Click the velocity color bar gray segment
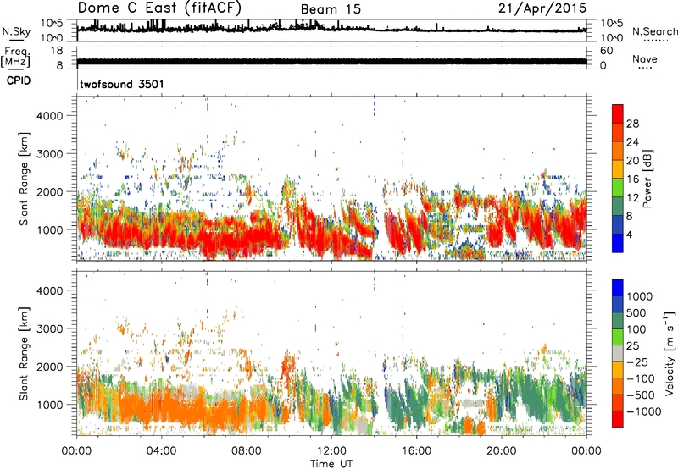 coord(618,353)
